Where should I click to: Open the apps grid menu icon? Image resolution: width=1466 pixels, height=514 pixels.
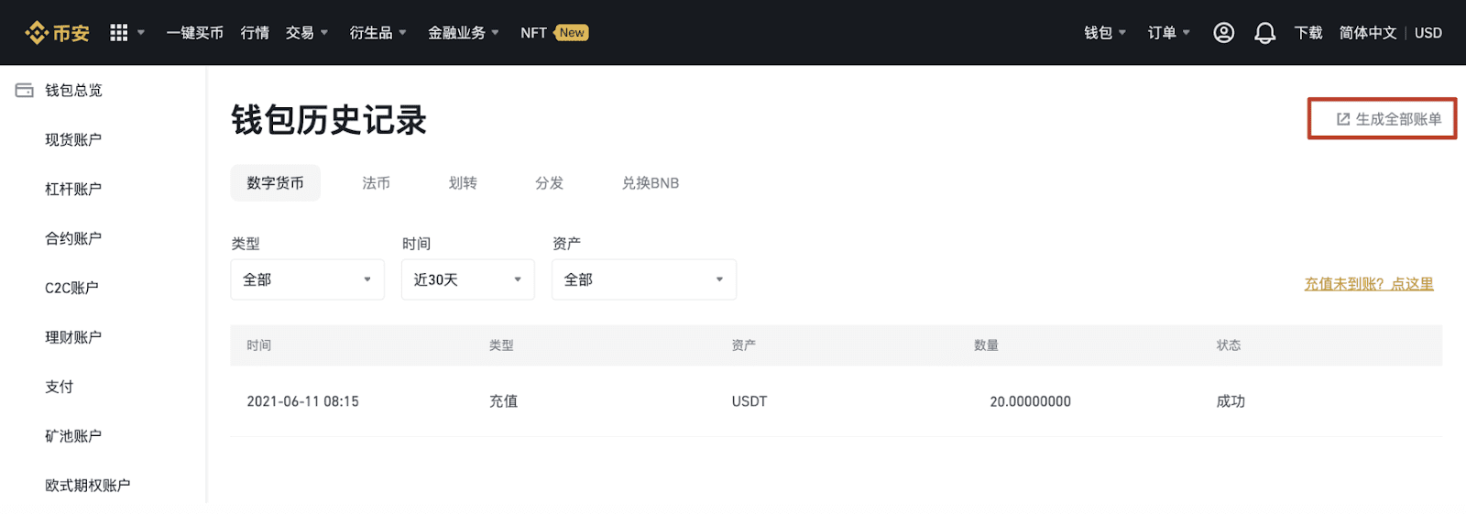pyautogui.click(x=119, y=33)
